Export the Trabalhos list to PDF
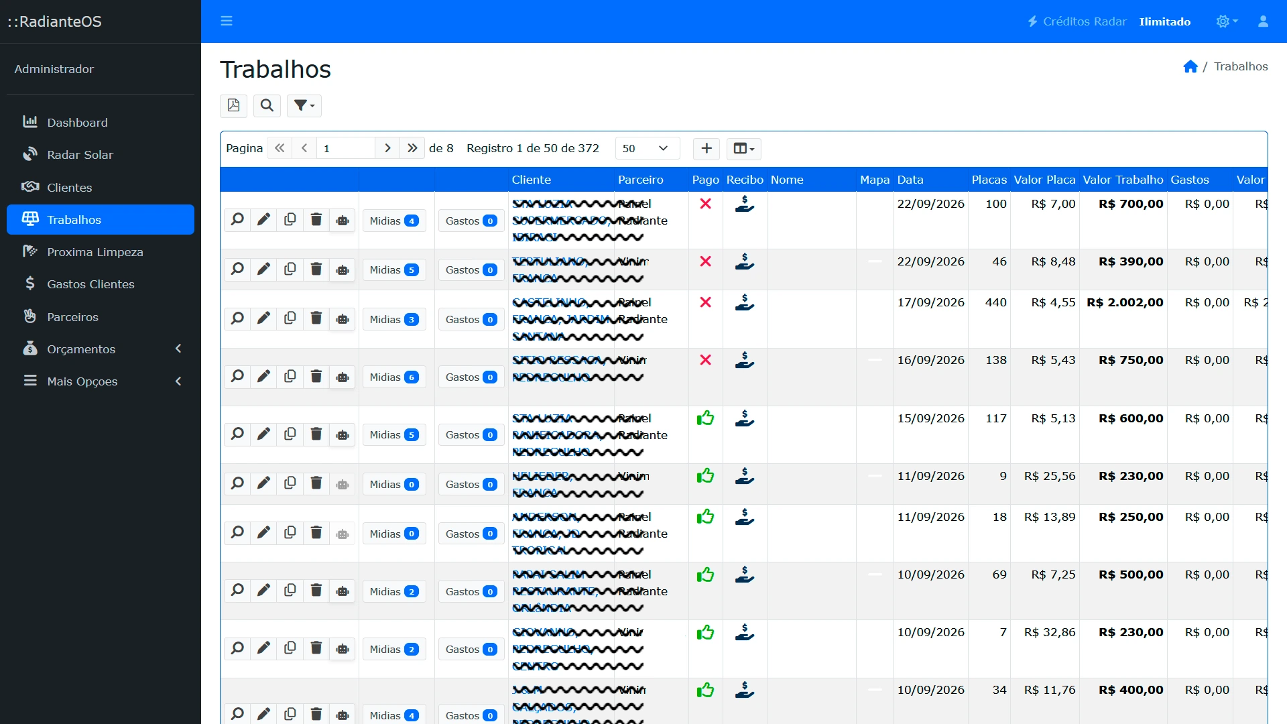1287x724 pixels. click(233, 105)
